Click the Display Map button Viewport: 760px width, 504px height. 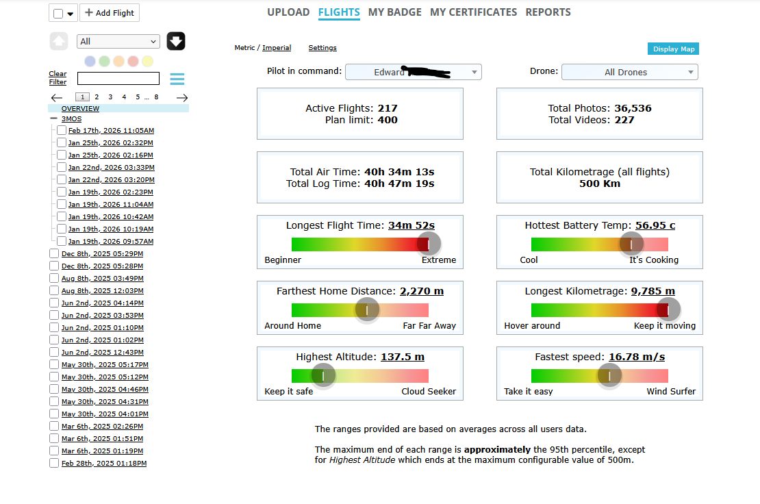point(673,49)
